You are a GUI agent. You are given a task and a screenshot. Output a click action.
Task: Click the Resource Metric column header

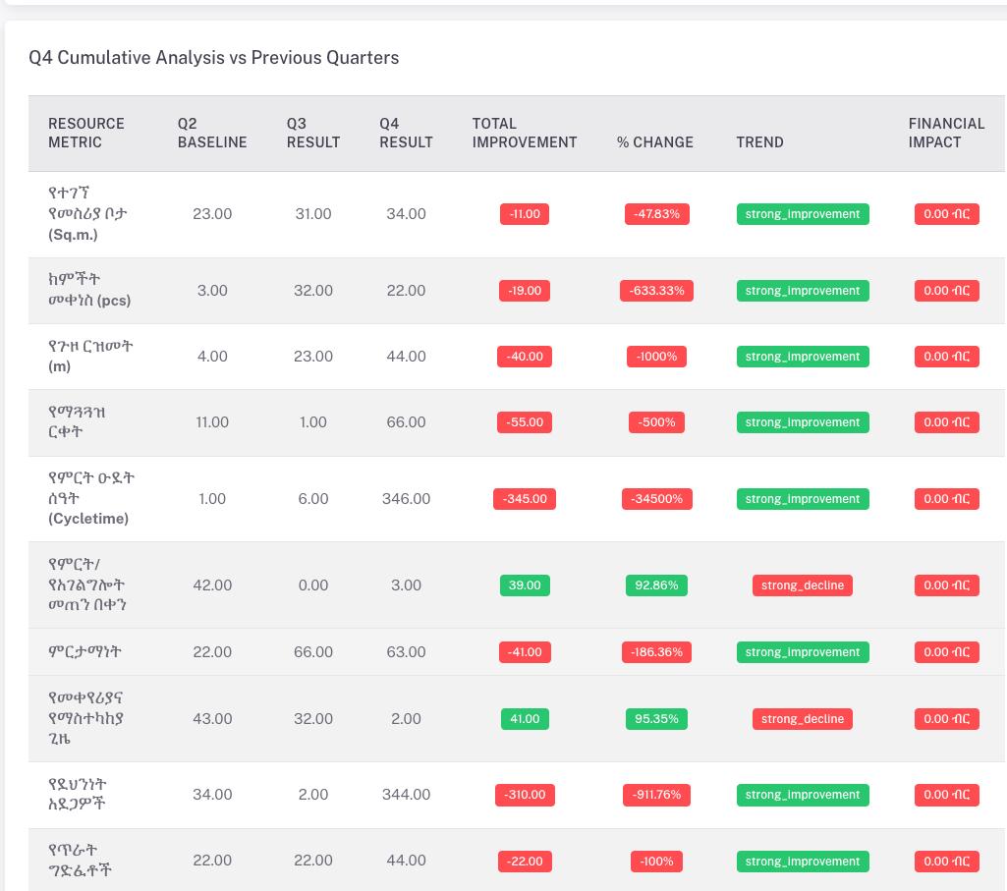click(x=86, y=133)
